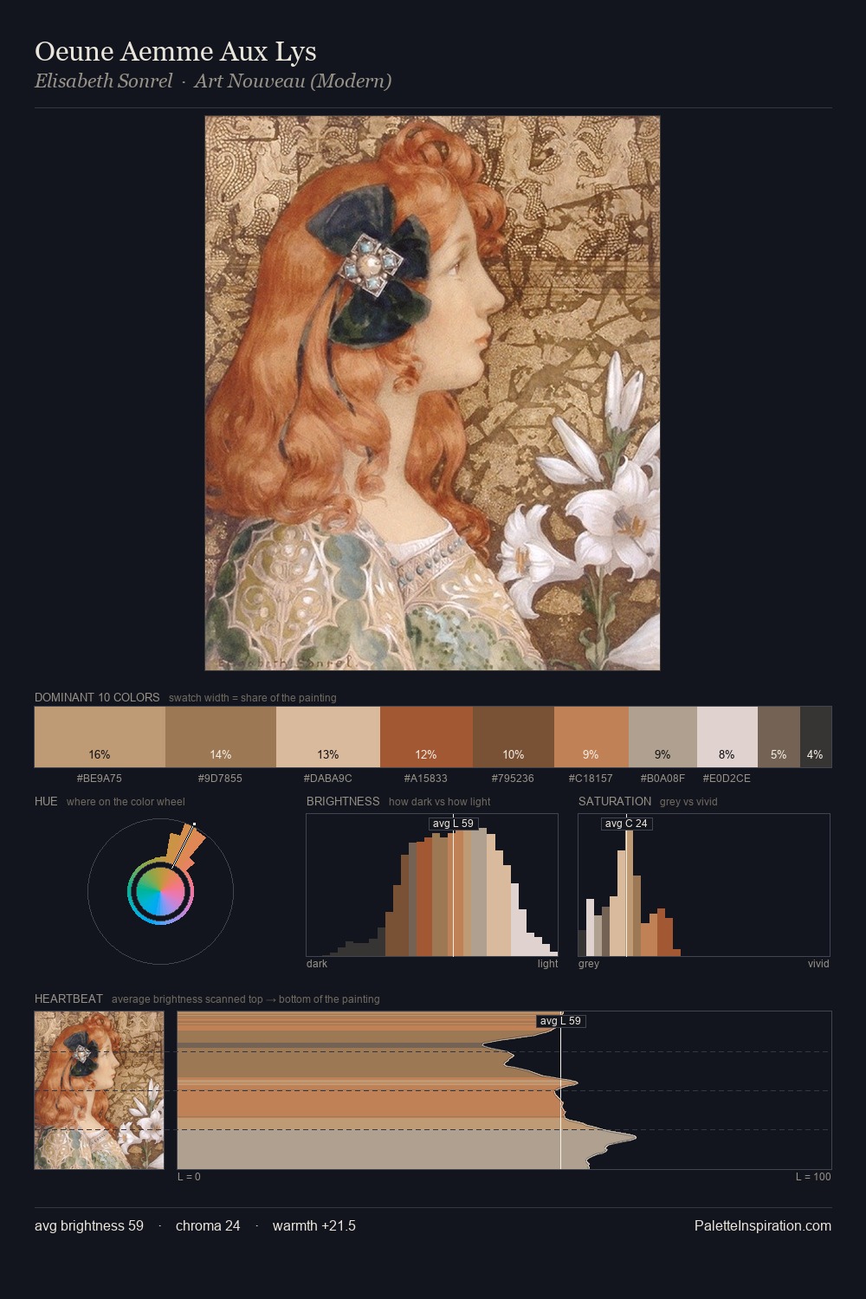
Task: Click hex code text #795236
Action: (513, 779)
